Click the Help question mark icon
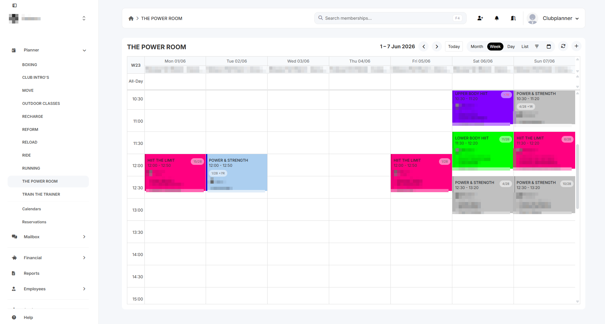Viewport: 605px width, 324px height. [14, 317]
